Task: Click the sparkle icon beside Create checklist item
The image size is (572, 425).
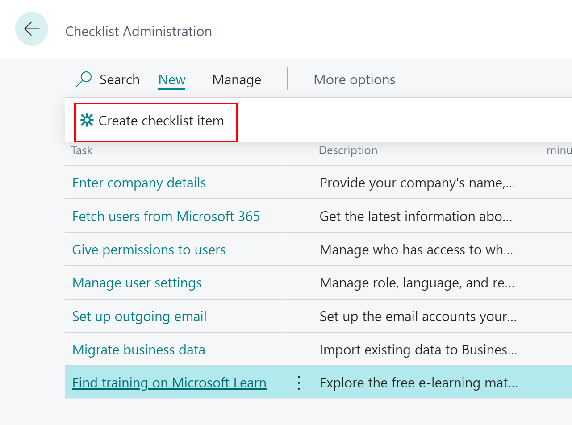Action: 87,120
